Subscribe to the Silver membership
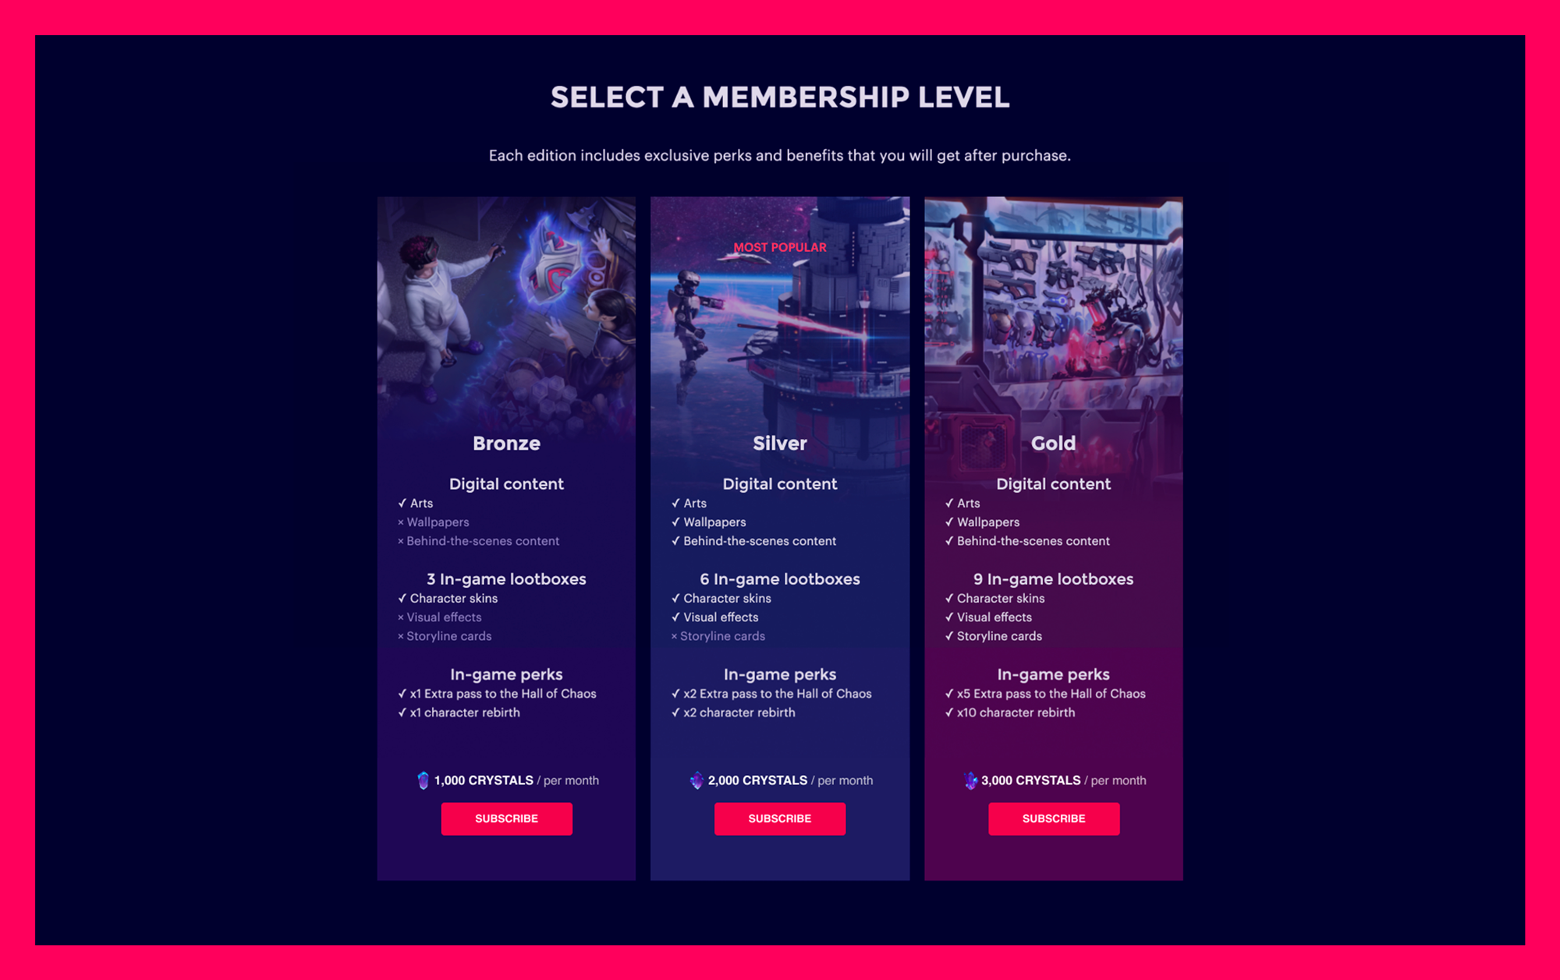 (780, 819)
